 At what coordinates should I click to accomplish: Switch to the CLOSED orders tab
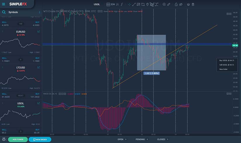[x=163, y=139]
